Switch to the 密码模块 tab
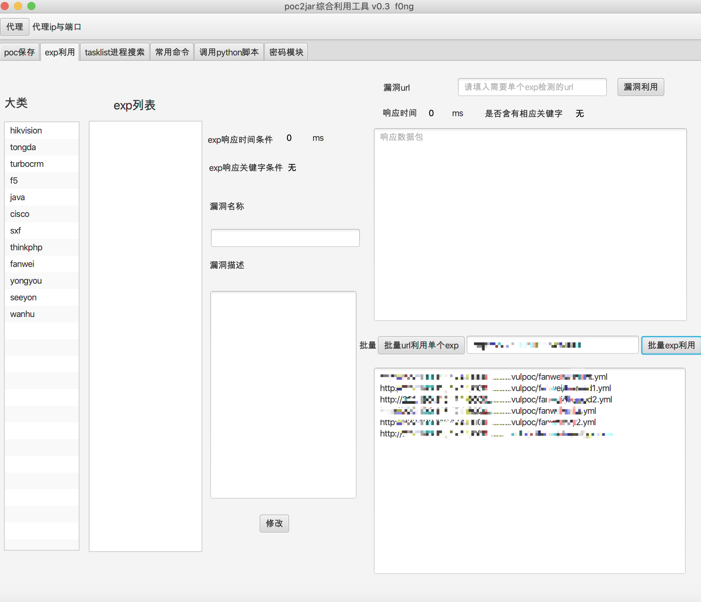The image size is (701, 602). (286, 52)
